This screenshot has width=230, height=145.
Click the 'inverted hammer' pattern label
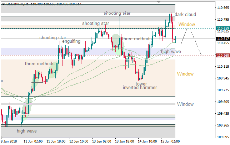pos(140,88)
